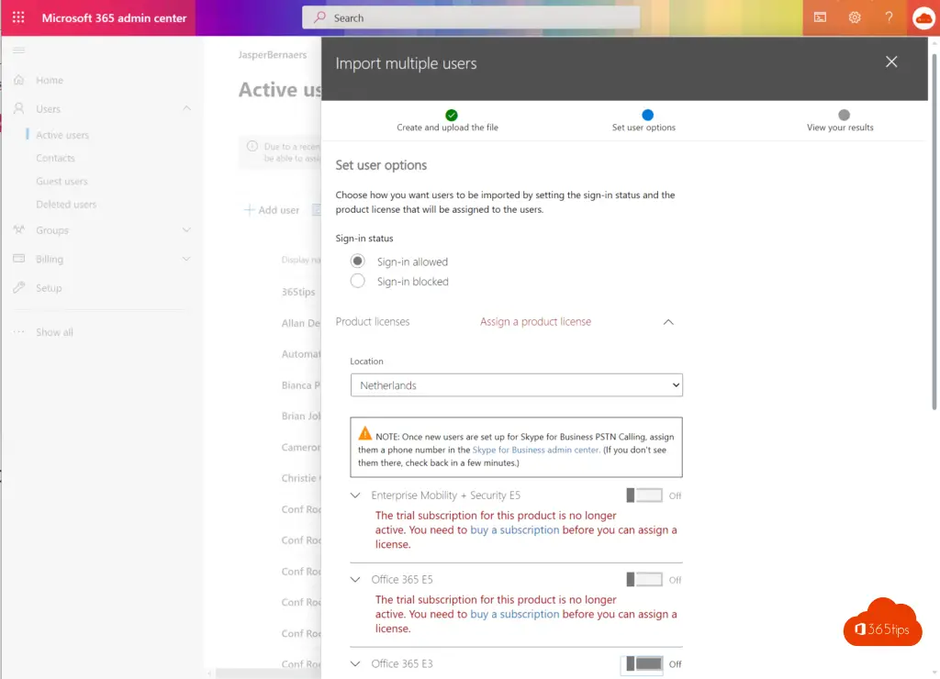Click into the Search box

pos(471,18)
